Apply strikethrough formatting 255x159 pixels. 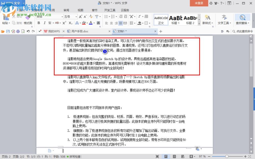tap(57, 23)
